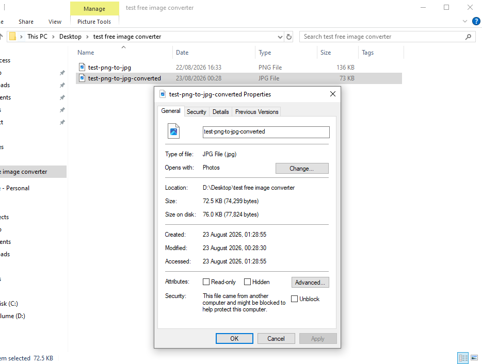The height and width of the screenshot is (364, 482).
Task: Switch to the Details tab
Action: (220, 112)
